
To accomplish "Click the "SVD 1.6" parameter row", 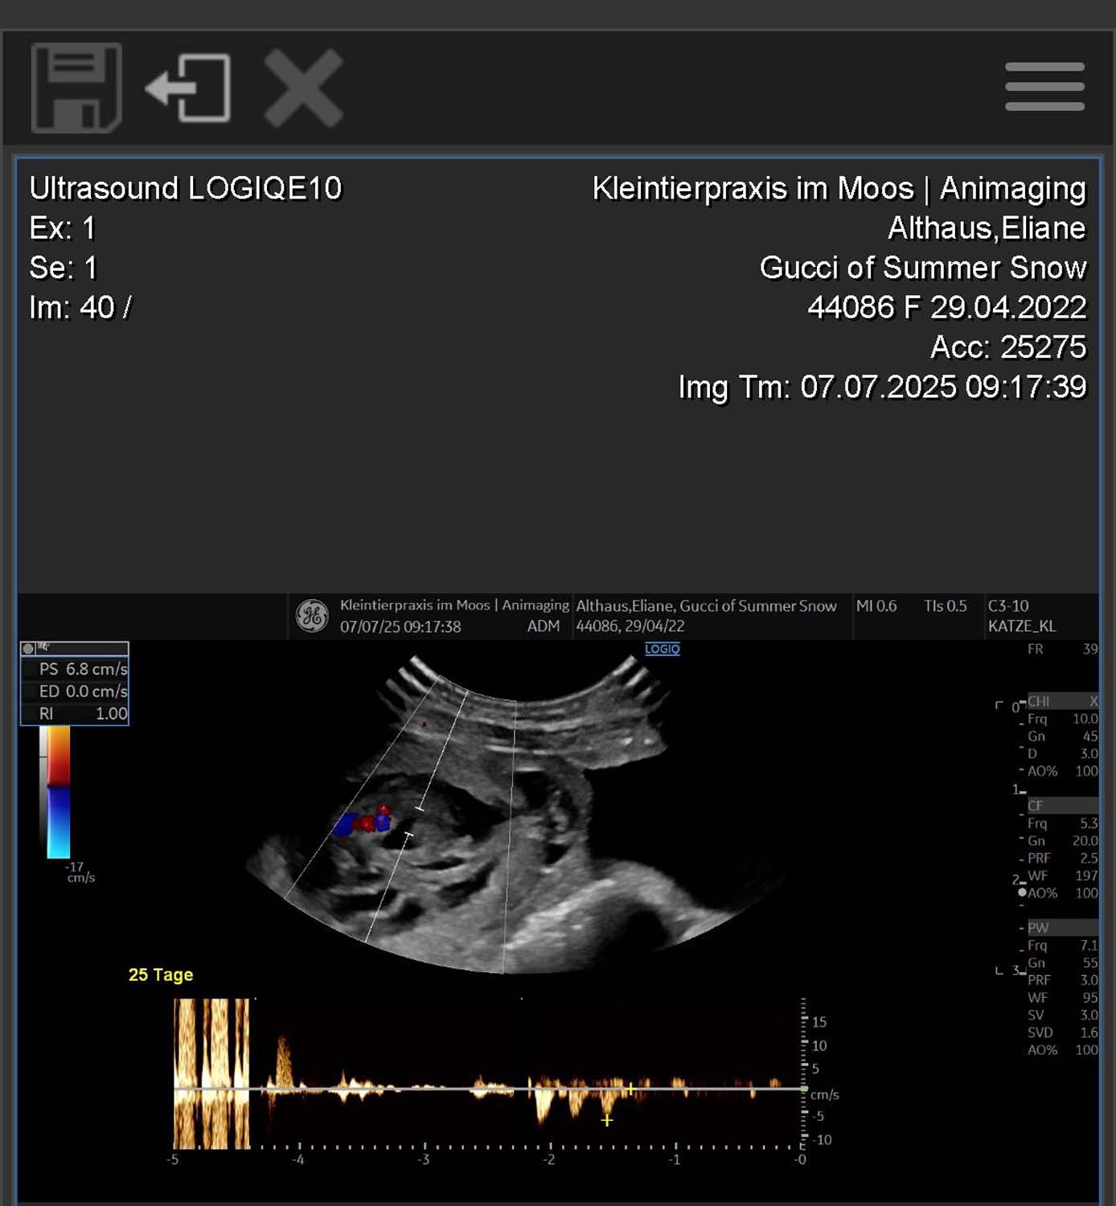I will pos(1063,1032).
